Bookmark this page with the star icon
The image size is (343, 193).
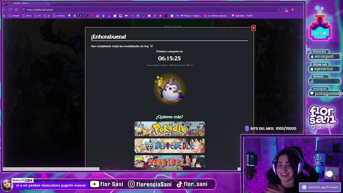coord(279,10)
